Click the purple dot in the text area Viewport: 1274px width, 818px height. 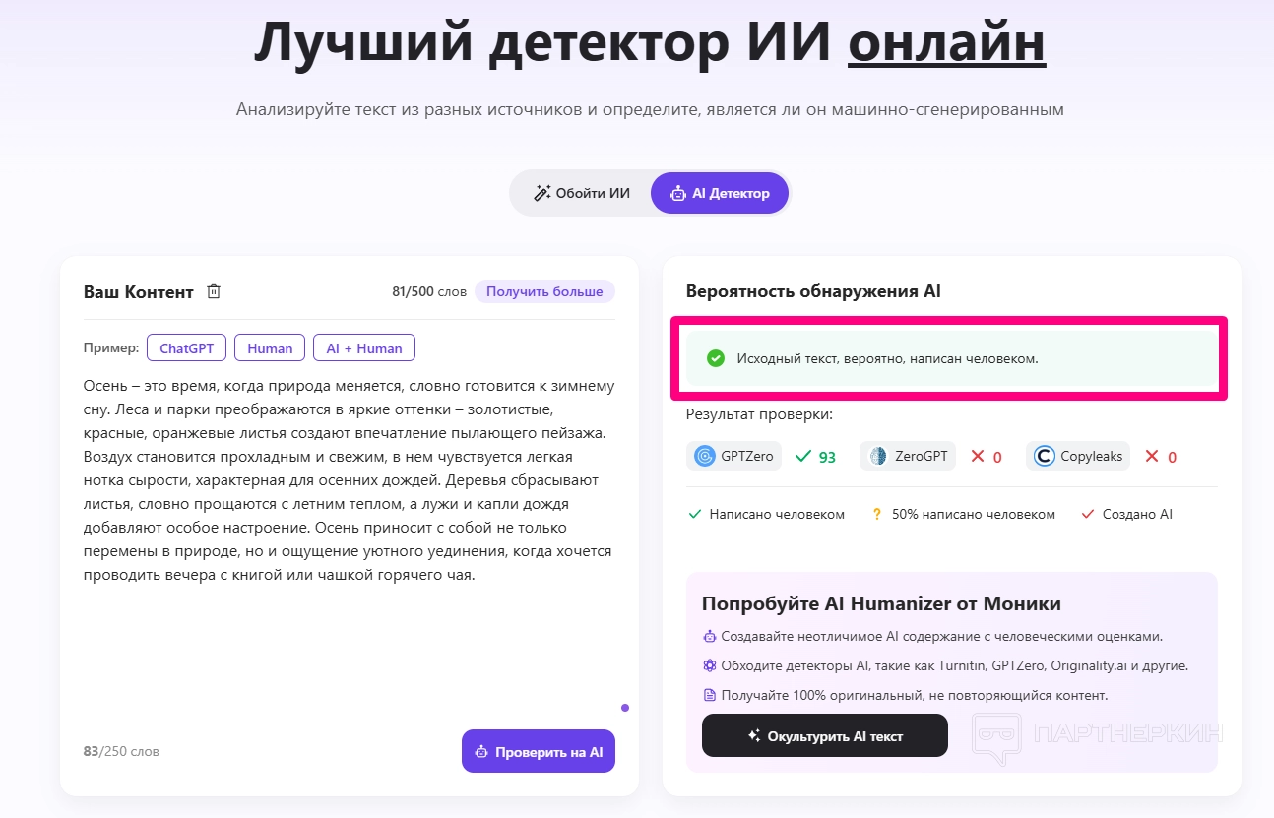(x=625, y=707)
